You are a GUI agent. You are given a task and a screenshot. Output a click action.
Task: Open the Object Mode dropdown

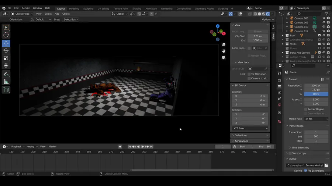click(22, 14)
